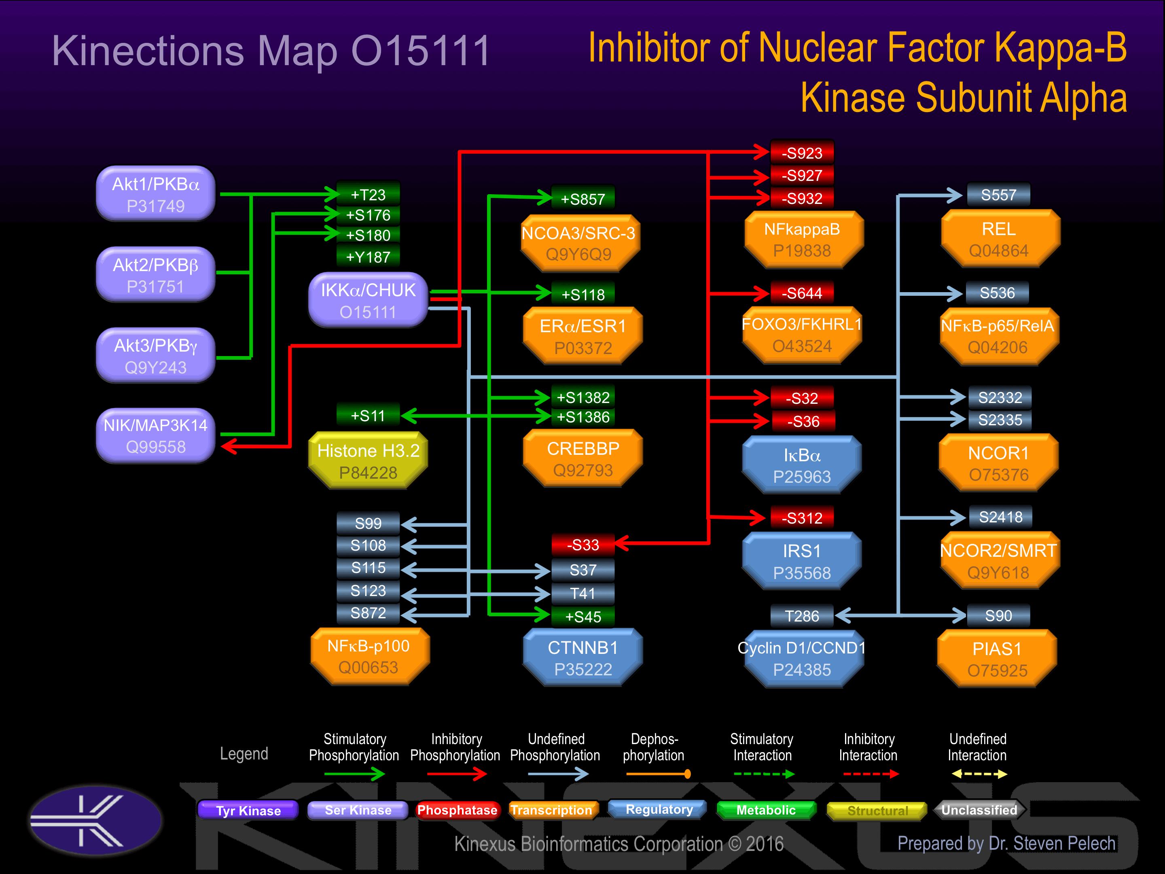Click the NFκB-p100 Q00653 node
Screen dimensions: 1165x874
tap(369, 656)
